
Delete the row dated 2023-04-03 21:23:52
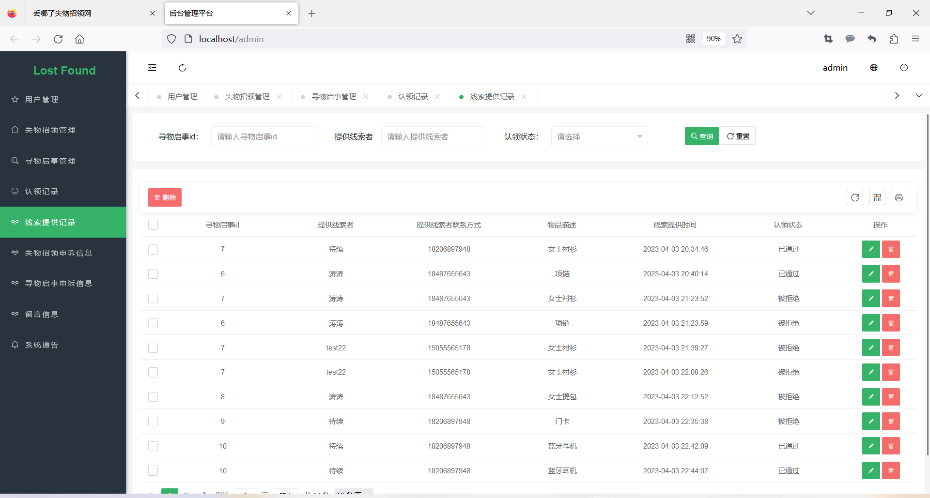891,299
